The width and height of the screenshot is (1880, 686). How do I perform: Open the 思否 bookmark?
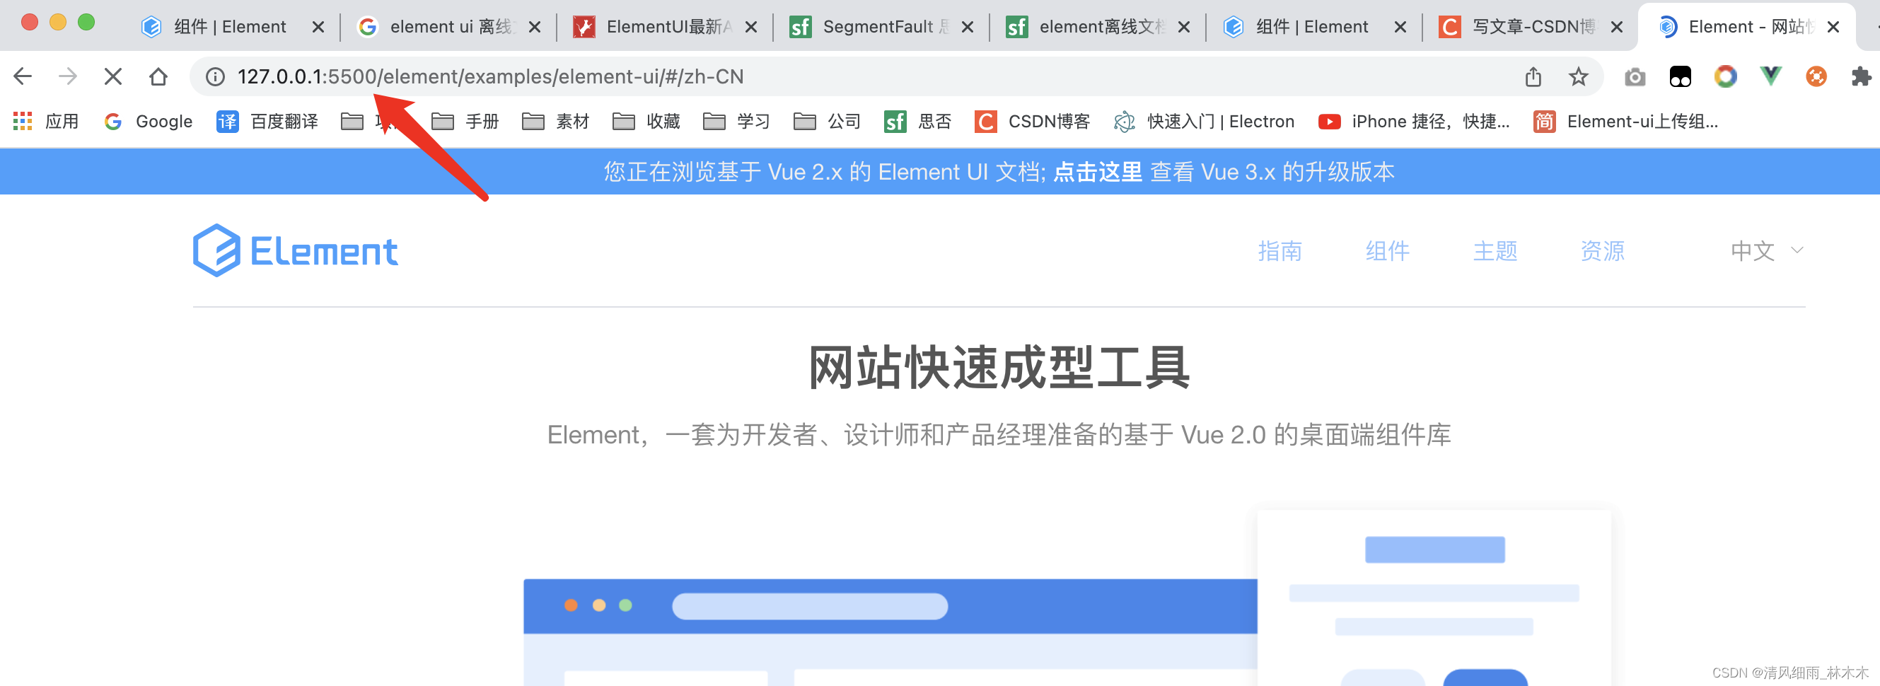(x=917, y=121)
